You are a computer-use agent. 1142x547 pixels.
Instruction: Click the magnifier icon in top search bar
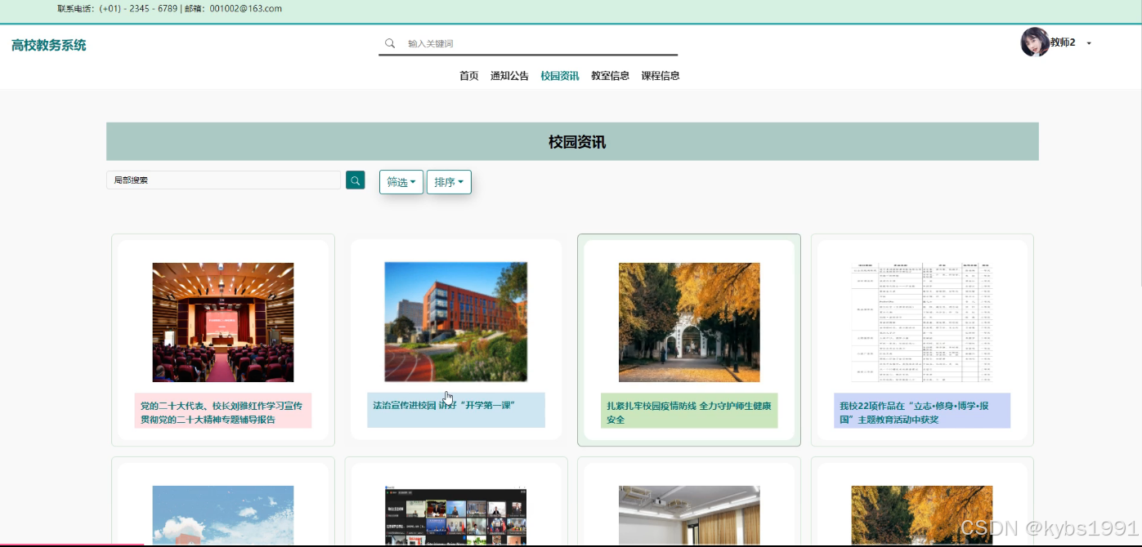tap(390, 43)
